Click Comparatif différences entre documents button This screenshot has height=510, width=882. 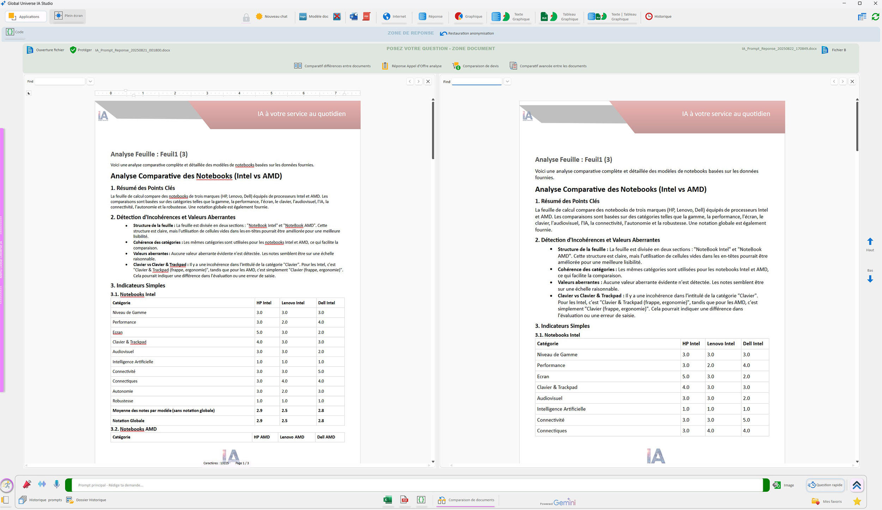point(332,66)
